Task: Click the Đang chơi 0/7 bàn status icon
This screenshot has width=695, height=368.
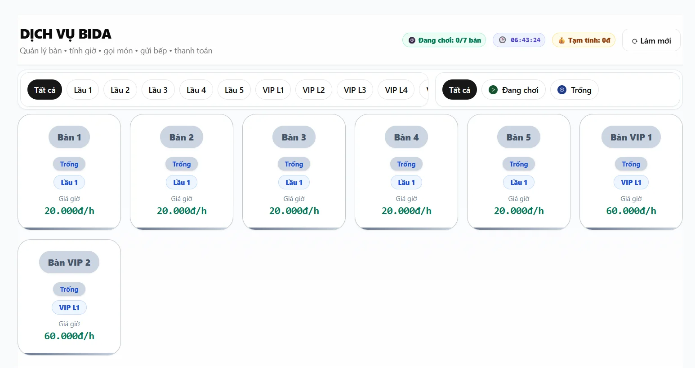Action: (x=411, y=40)
